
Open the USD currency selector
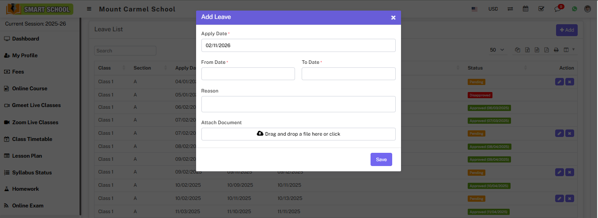(493, 9)
